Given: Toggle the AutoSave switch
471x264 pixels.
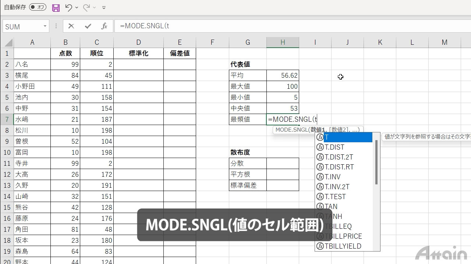Looking at the screenshot, I should click(x=38, y=7).
